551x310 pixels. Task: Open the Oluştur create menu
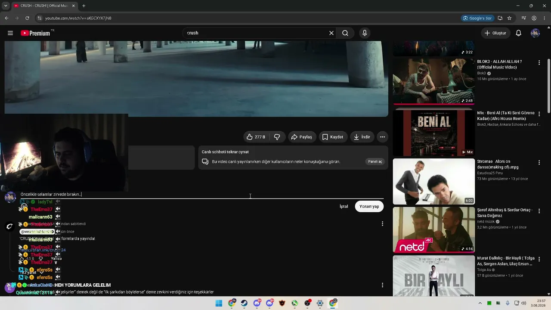(495, 33)
